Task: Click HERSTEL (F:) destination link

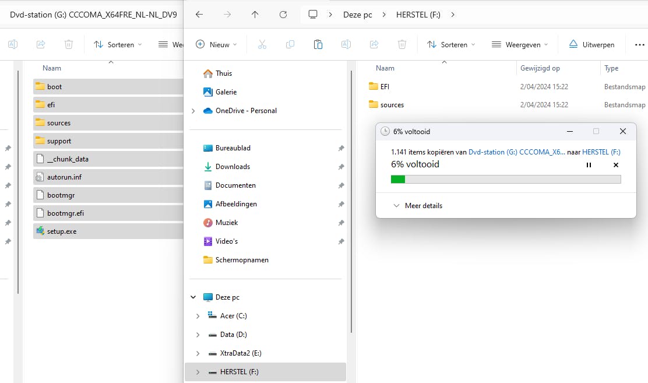Action: 601,152
